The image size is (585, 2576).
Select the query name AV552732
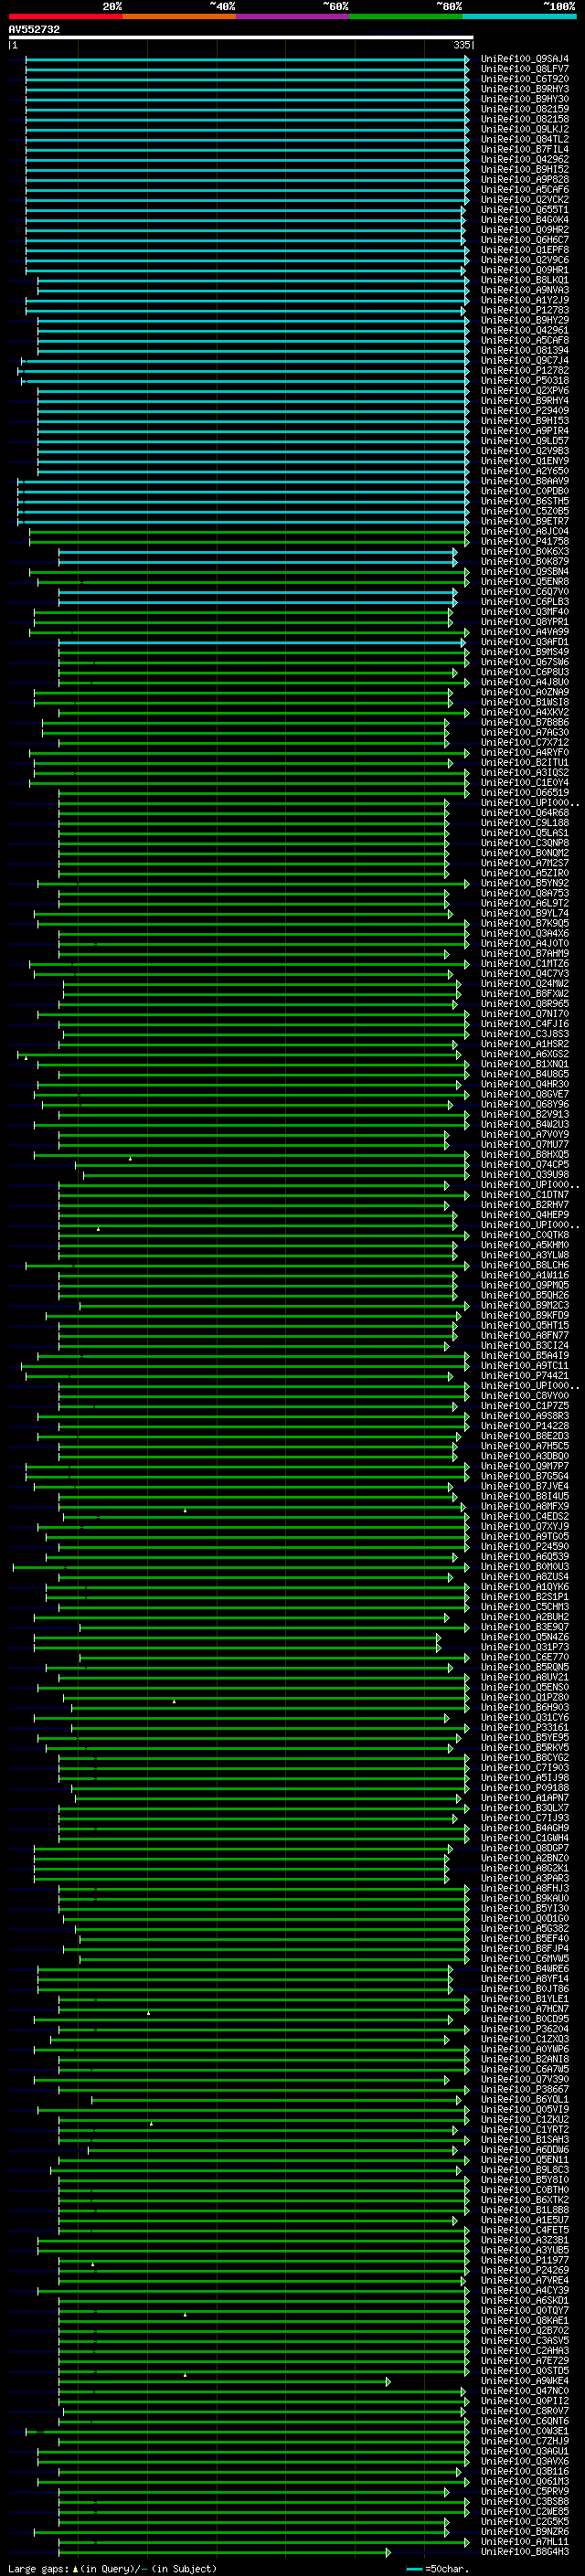point(34,30)
